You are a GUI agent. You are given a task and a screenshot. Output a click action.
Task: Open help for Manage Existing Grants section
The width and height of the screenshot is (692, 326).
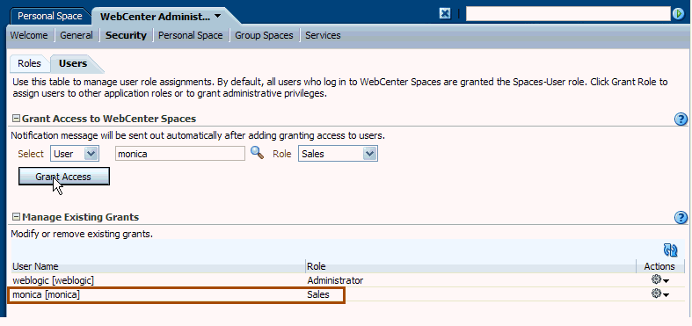[x=681, y=218]
